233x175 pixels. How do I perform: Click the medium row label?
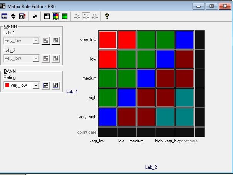coord(89,78)
